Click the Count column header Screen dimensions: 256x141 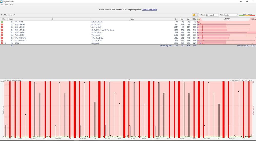11,19
